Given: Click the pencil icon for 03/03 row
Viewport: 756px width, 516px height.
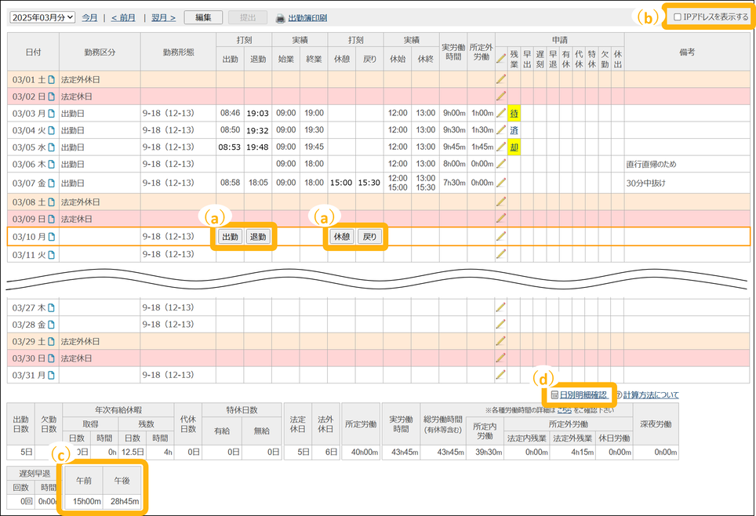Looking at the screenshot, I should tap(501, 113).
